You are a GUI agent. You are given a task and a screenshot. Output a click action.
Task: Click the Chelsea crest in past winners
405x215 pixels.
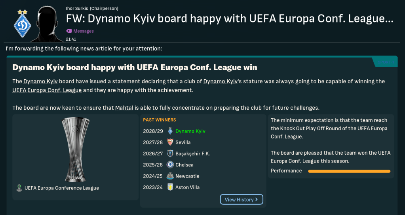coord(170,165)
